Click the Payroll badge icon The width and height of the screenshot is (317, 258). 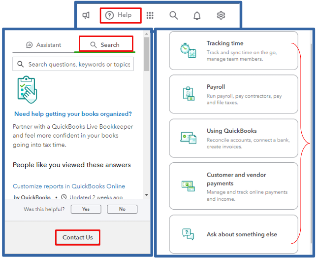pyautogui.click(x=189, y=94)
